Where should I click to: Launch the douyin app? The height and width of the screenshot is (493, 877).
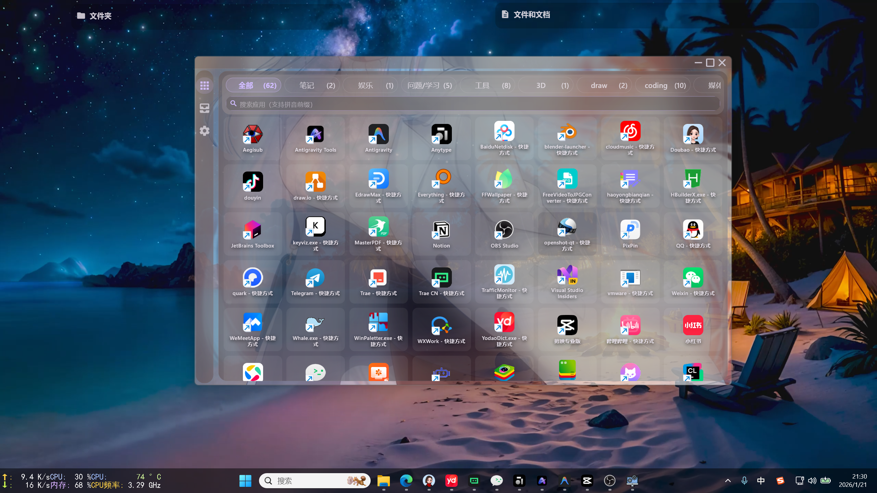point(252,185)
